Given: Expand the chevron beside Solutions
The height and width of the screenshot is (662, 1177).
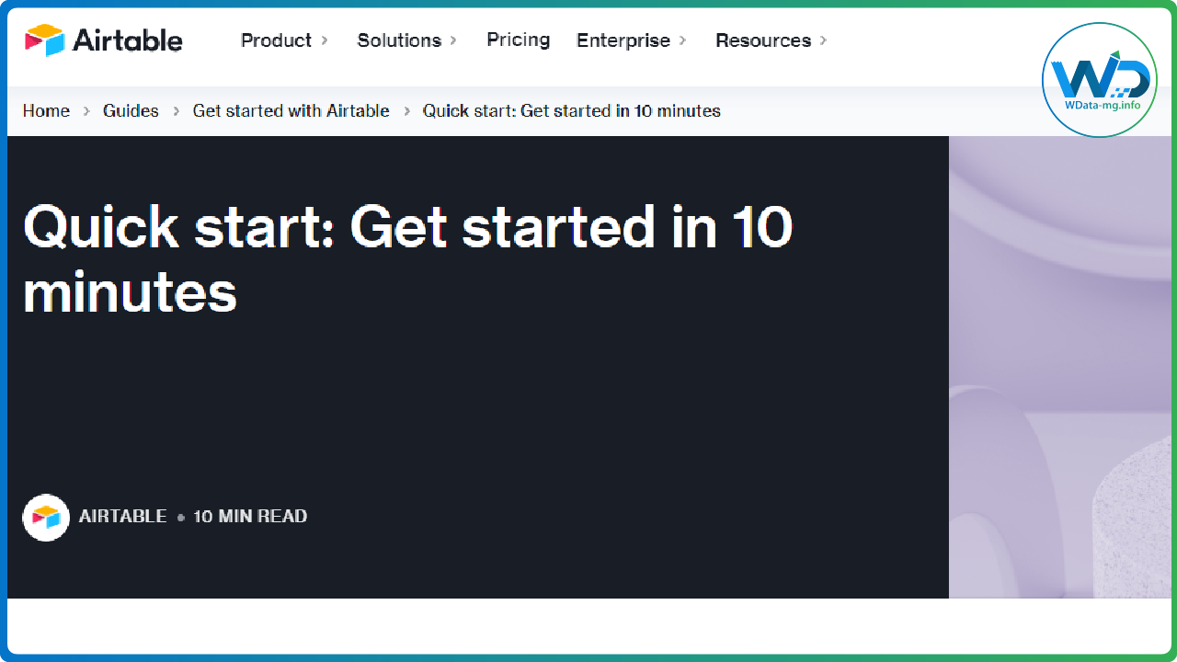Looking at the screenshot, I should click(453, 40).
